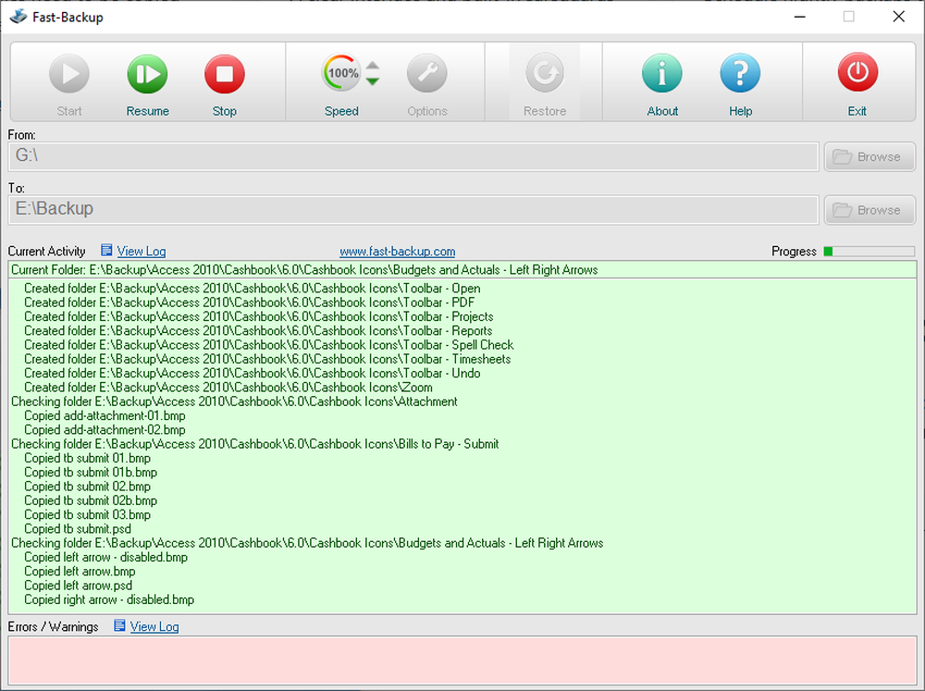
Task: Select 'Copied tb submit 02.bmp' line
Action: [87, 487]
